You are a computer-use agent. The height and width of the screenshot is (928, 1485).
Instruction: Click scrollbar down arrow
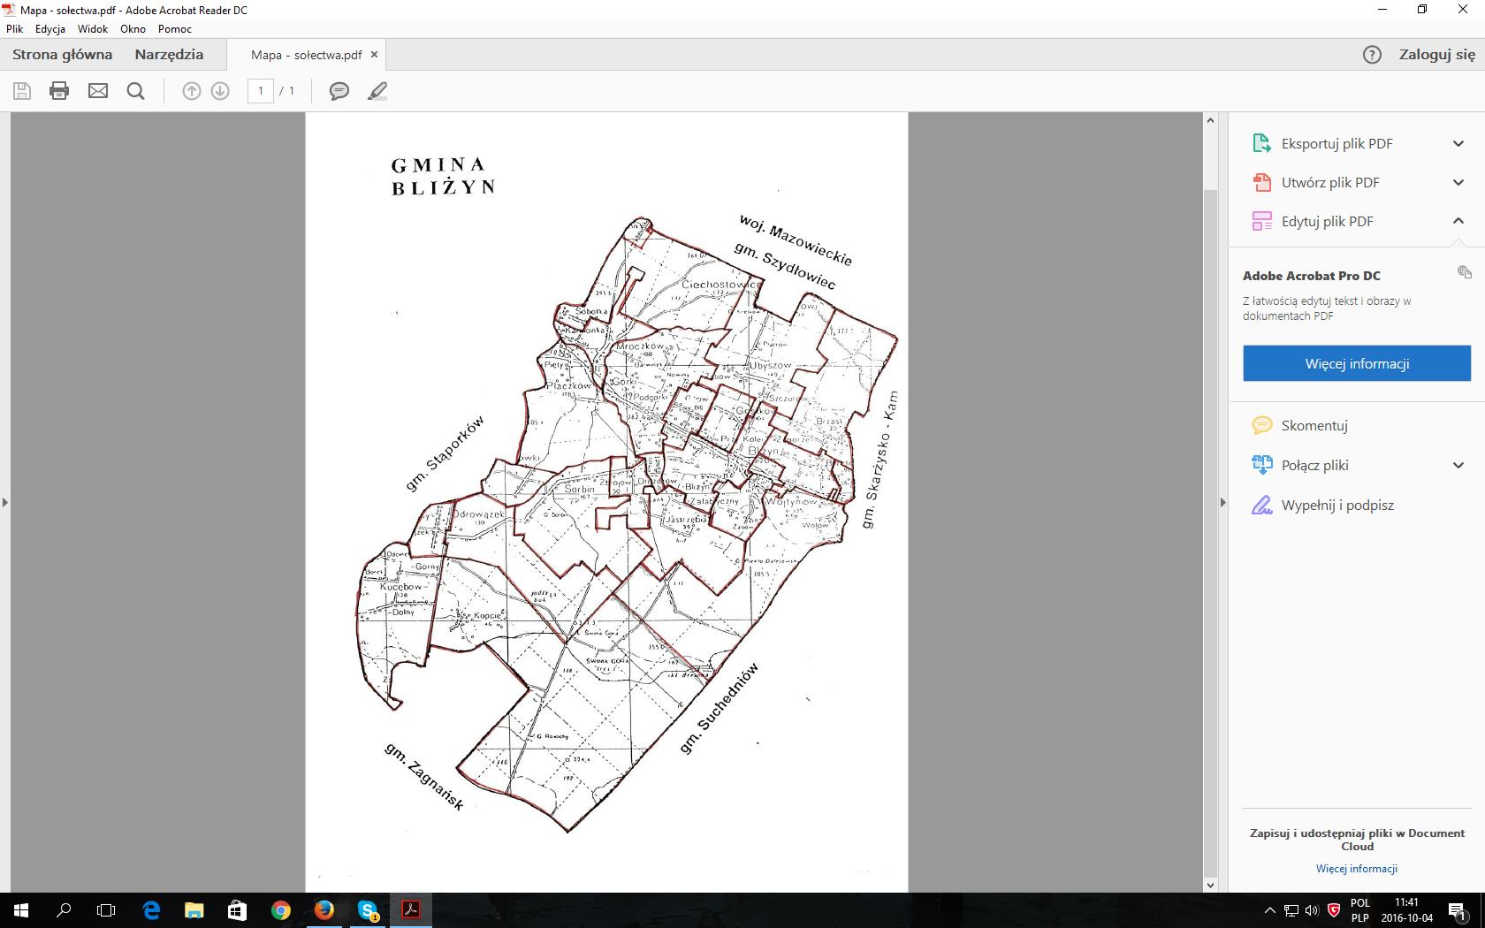point(1211,885)
